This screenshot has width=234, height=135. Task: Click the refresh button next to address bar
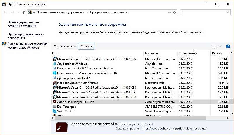pyautogui.click(x=175, y=12)
